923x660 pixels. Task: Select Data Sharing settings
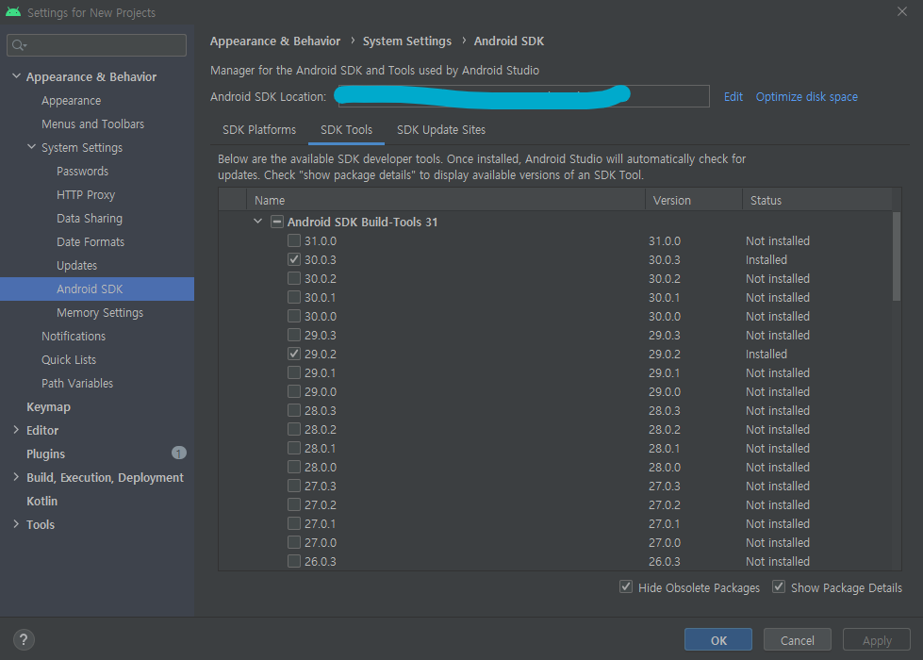[90, 219]
